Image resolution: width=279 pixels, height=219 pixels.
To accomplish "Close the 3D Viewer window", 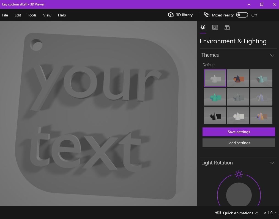I will (x=274, y=4).
